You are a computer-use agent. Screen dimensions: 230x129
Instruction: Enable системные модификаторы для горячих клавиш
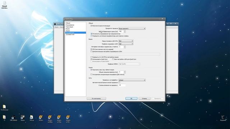(x=91, y=36)
